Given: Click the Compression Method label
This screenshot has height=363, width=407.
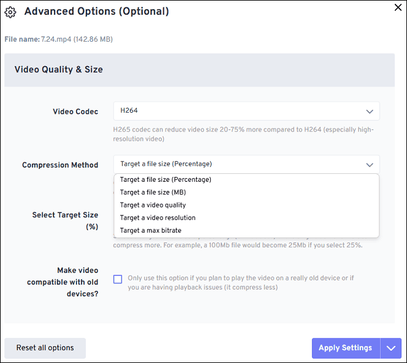Looking at the screenshot, I should click(60, 165).
